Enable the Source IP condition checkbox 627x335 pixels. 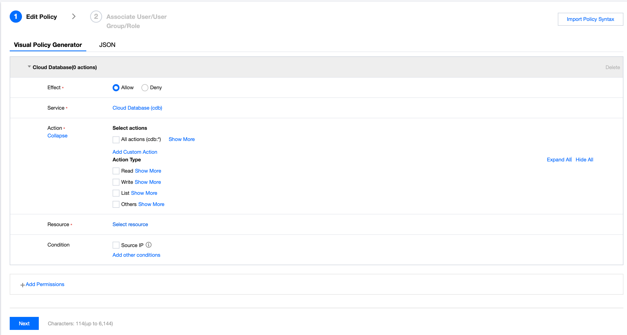(116, 245)
